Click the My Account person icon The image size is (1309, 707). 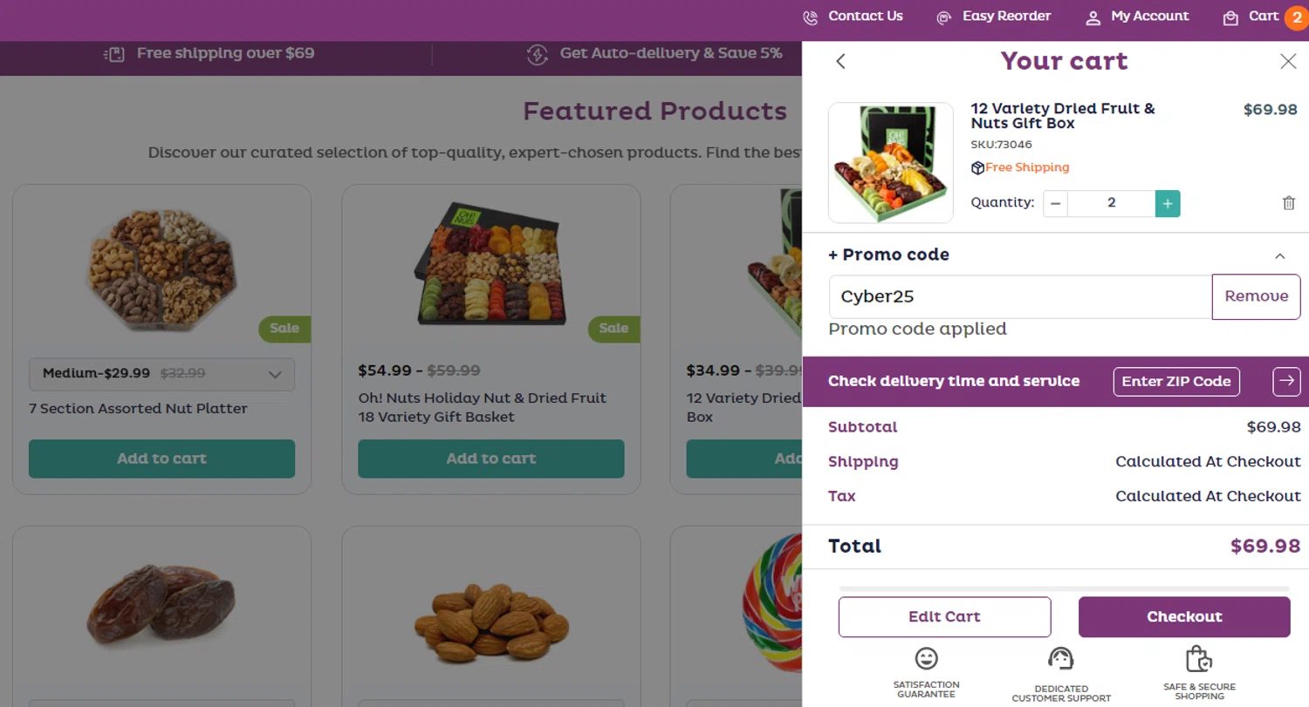click(x=1093, y=17)
